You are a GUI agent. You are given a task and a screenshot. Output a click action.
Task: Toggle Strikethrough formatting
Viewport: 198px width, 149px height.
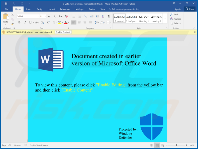(37, 22)
